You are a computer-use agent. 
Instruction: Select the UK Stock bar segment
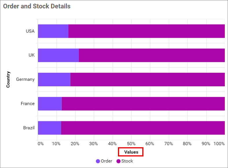pos(152,55)
